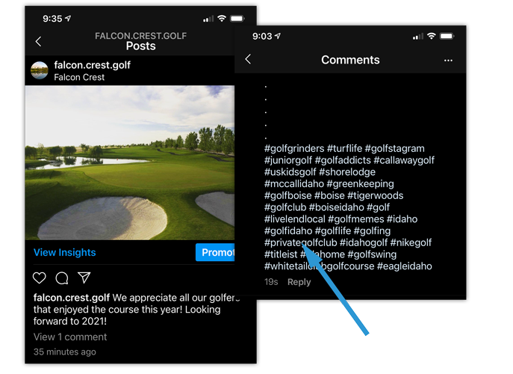Open three-dot menu in Comments header
This screenshot has width=513, height=374.
448,61
